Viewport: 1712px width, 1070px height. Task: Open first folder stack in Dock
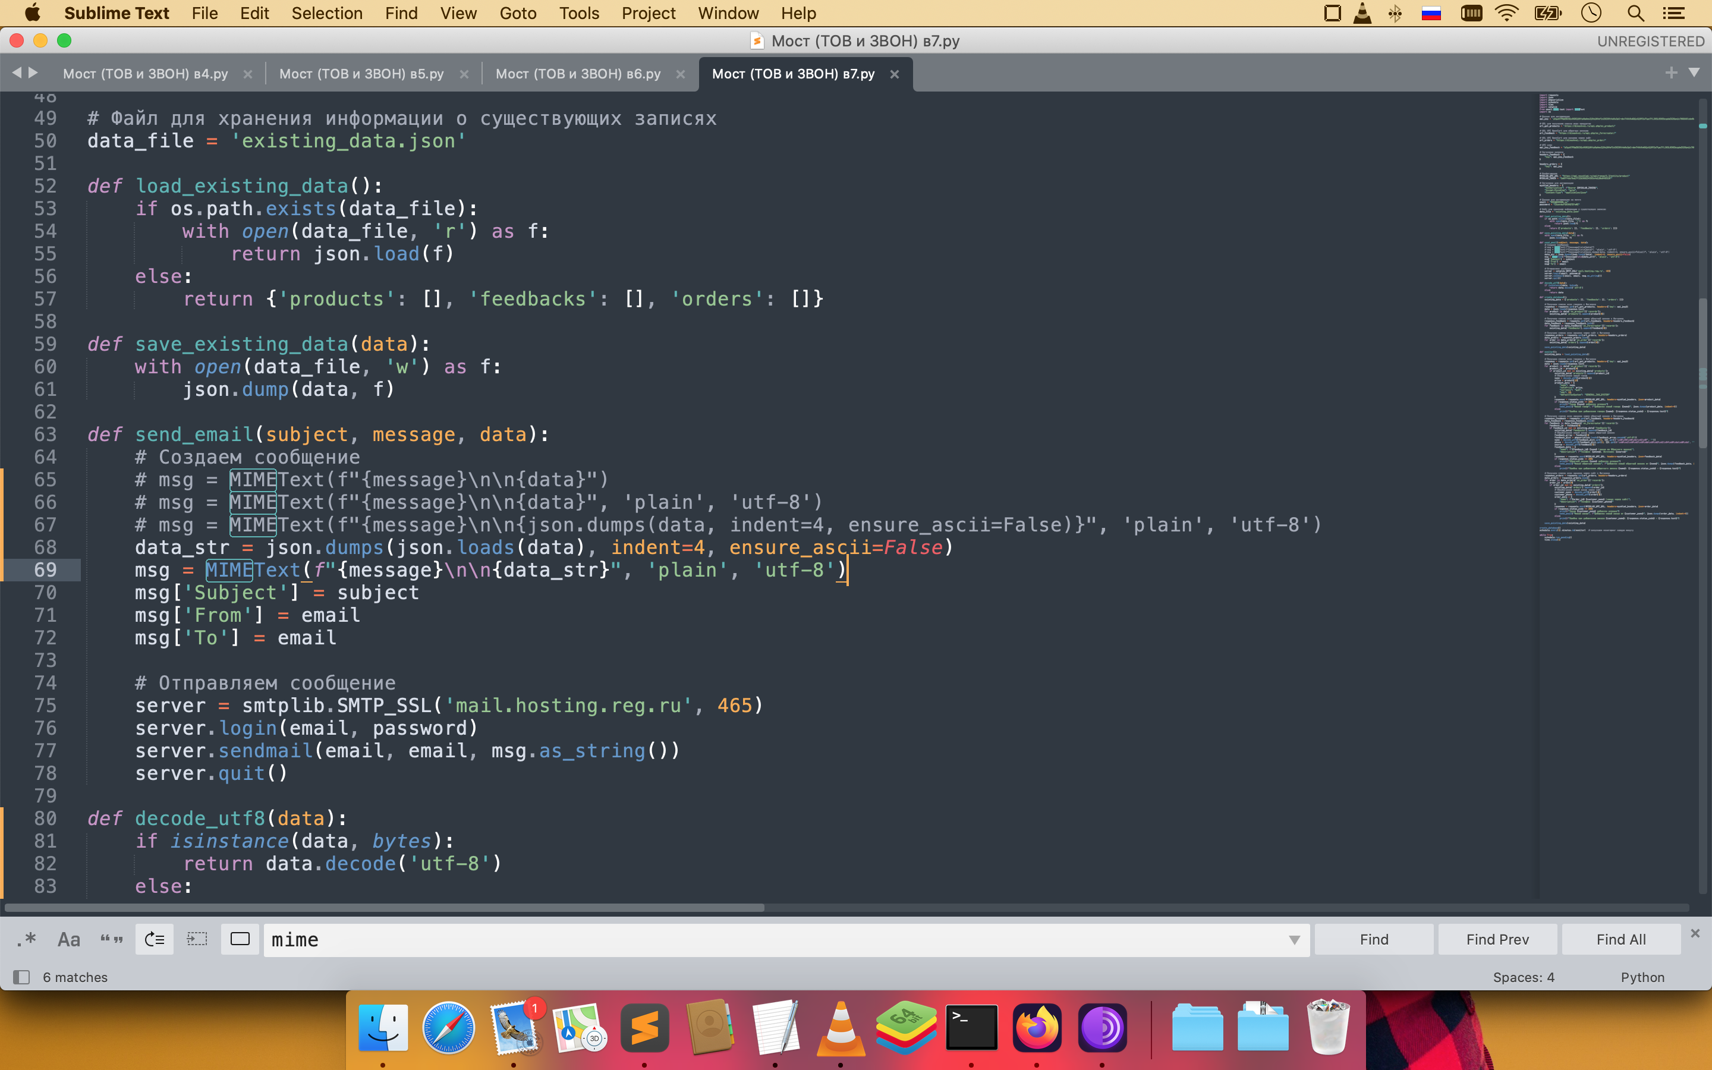tap(1197, 1028)
